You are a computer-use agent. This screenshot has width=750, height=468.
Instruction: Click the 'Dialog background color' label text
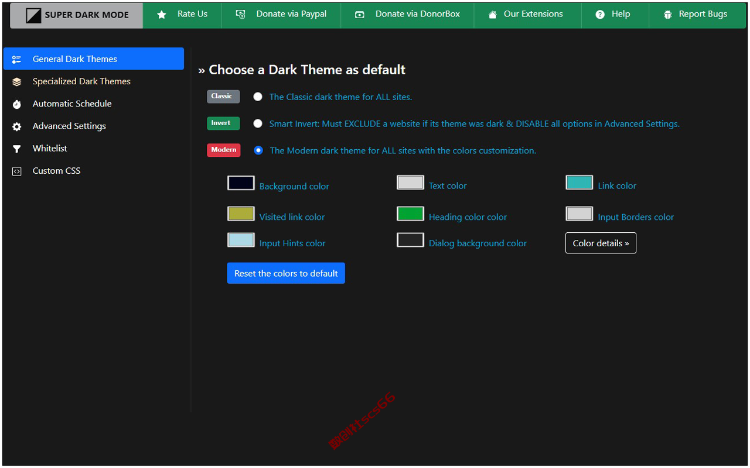[478, 243]
